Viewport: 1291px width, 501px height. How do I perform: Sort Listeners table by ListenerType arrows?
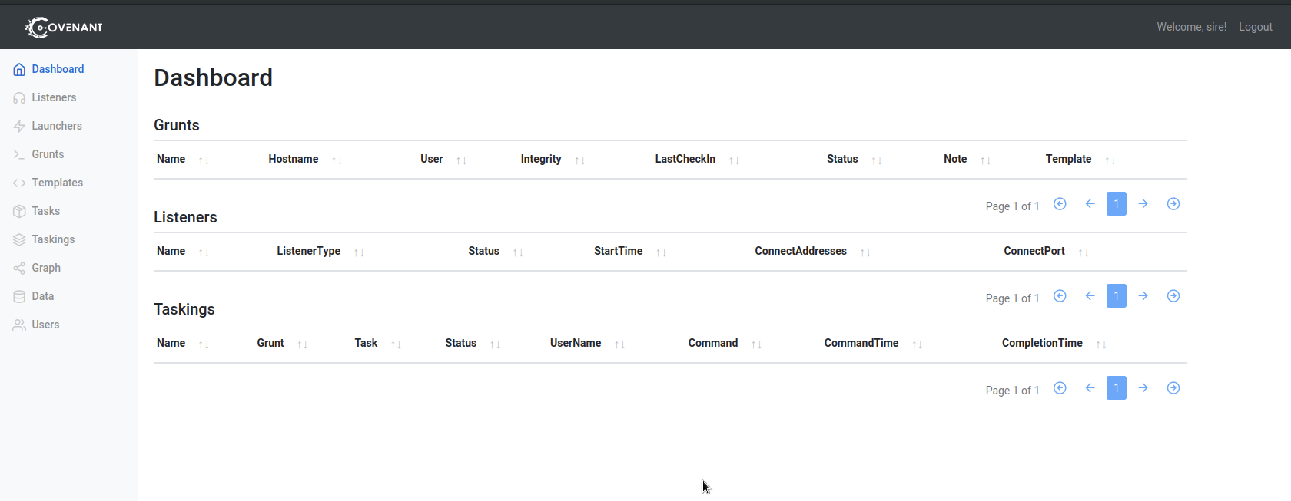(x=359, y=253)
